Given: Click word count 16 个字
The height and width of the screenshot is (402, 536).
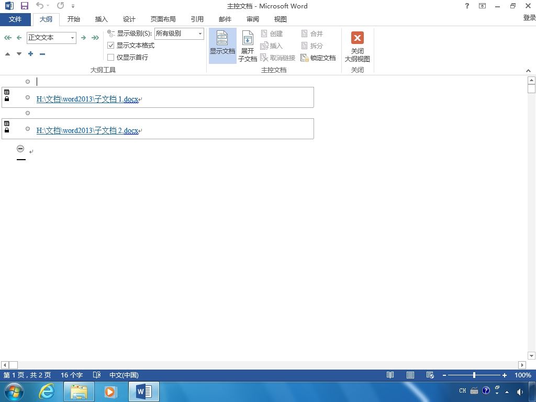Looking at the screenshot, I should point(72,375).
